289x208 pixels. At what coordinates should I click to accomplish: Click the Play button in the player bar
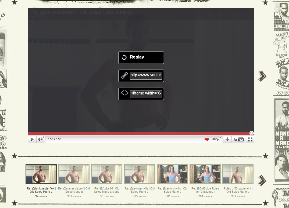(32, 139)
